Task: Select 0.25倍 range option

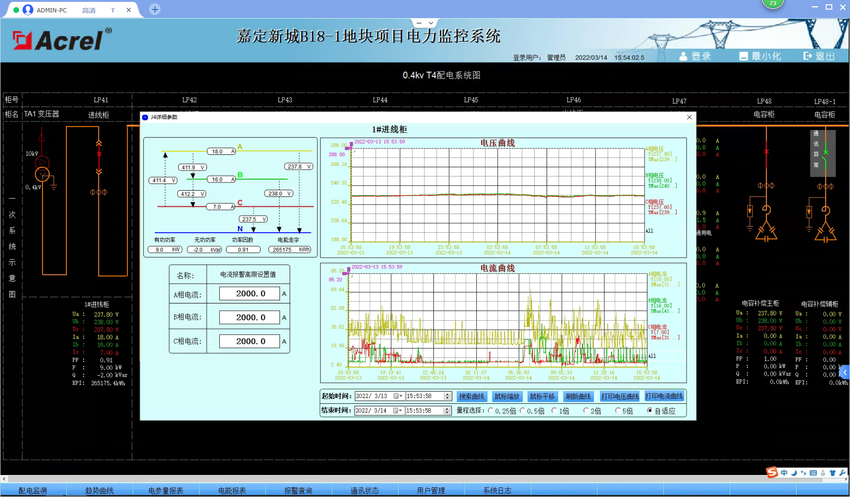Action: [491, 411]
